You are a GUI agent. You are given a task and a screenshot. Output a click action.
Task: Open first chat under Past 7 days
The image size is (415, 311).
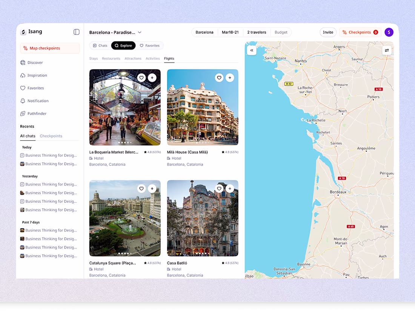pyautogui.click(x=49, y=230)
